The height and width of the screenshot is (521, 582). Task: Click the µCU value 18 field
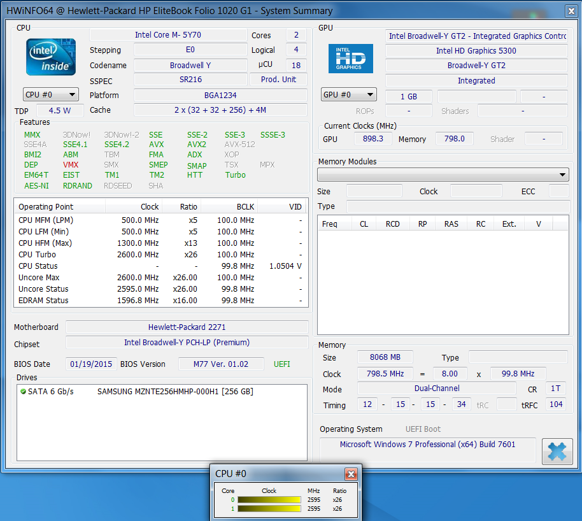tap(296, 66)
